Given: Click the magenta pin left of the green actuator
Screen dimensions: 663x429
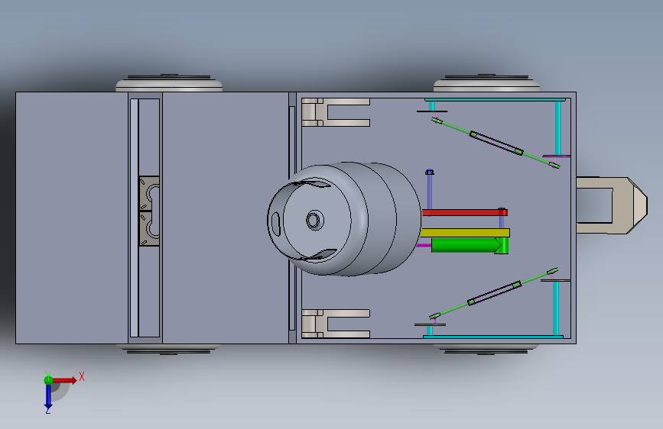Looking at the screenshot, I should pyautogui.click(x=424, y=245).
